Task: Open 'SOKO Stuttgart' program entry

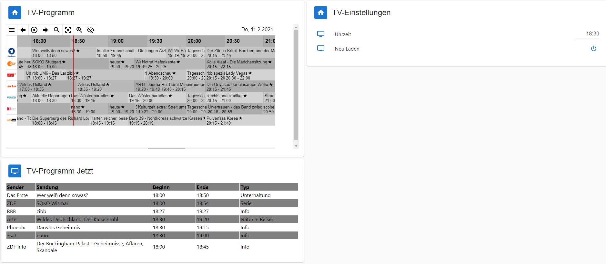Action: click(x=70, y=64)
